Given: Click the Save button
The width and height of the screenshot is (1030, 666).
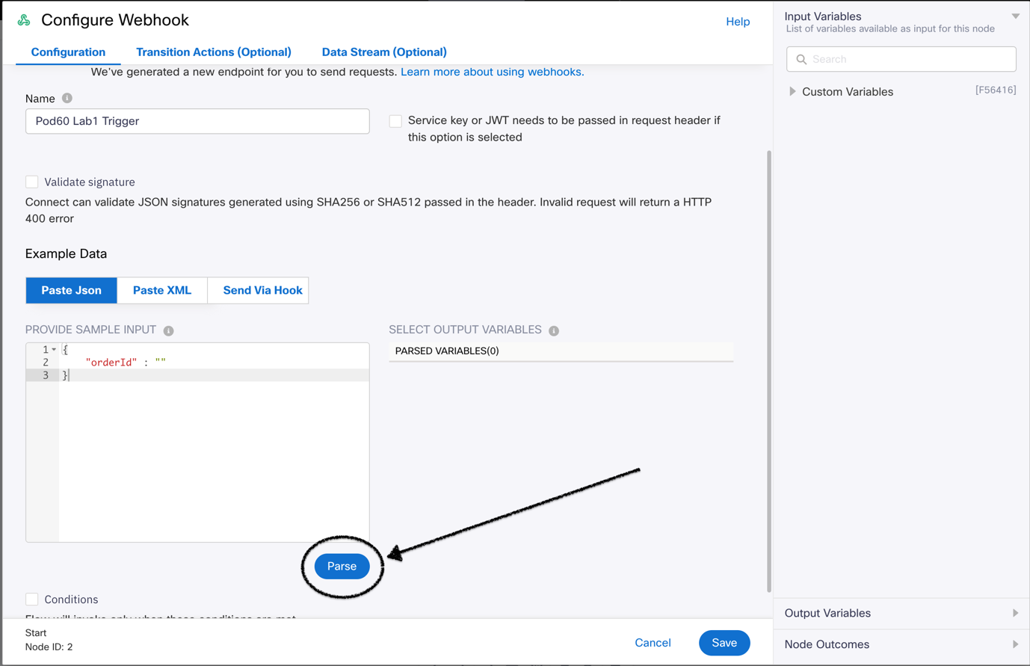Looking at the screenshot, I should coord(724,642).
